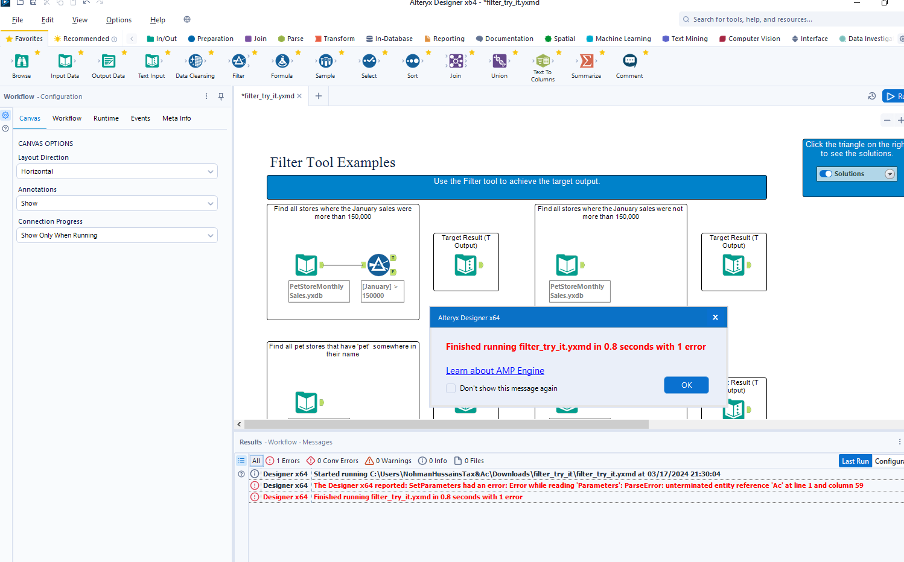Viewport: 904px width, 562px height.
Task: Expand the Connection Progress dropdown
Action: pyautogui.click(x=116, y=235)
